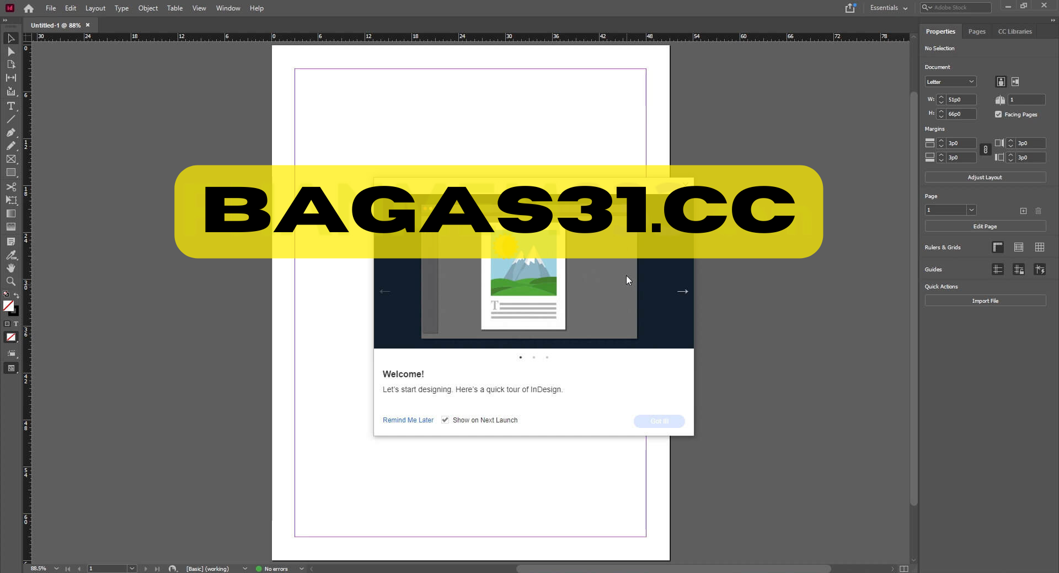
Task: Toggle Show Rulers in Rulers & Grids
Action: (x=998, y=247)
